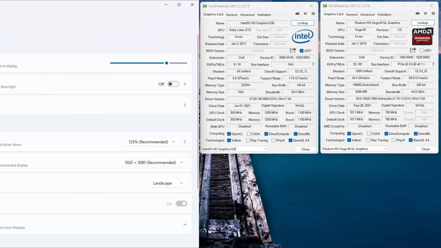Open the chevron row below blue light
The height and width of the screenshot is (248, 441).
click(x=185, y=105)
